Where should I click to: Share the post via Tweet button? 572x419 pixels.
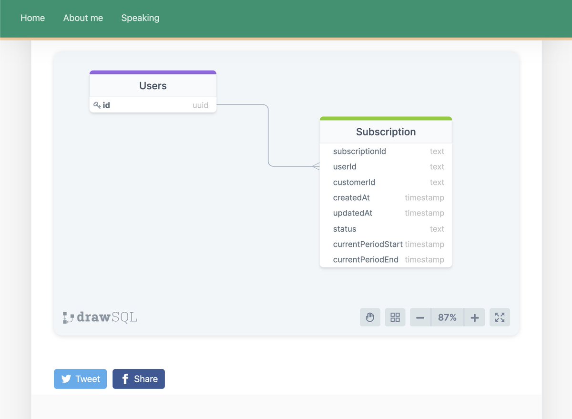[x=81, y=379]
